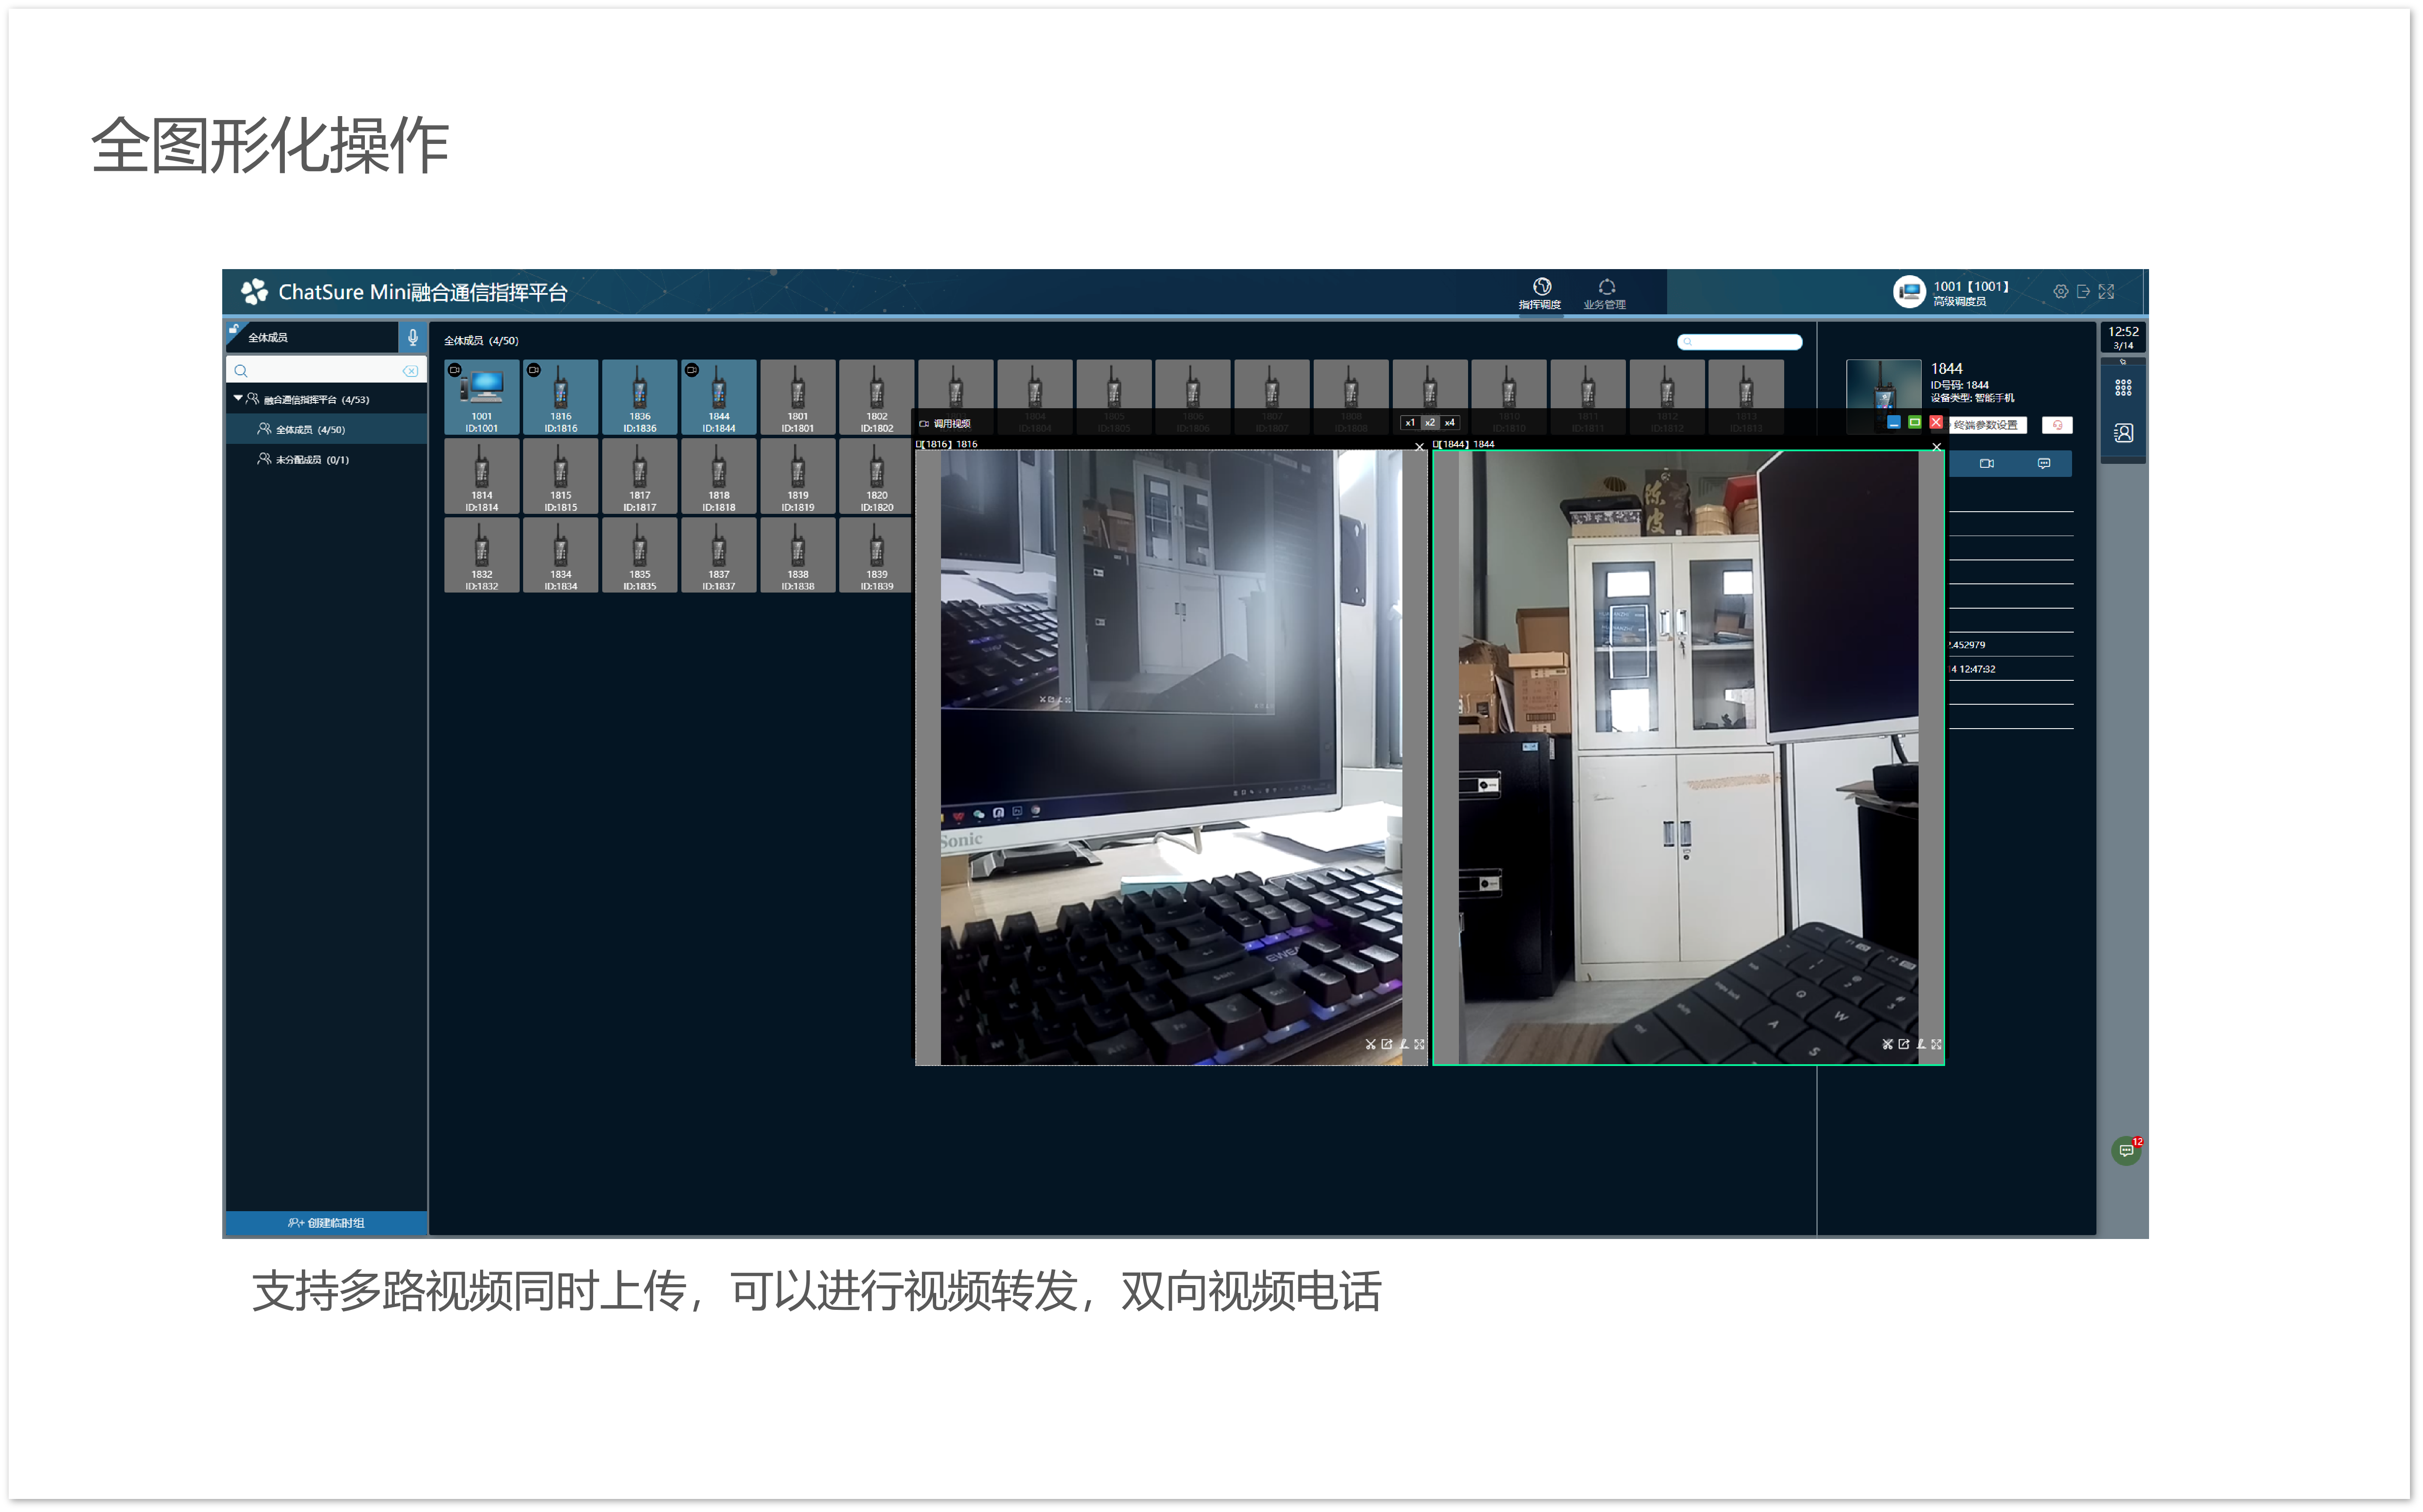Image resolution: width=2423 pixels, height=1512 pixels.
Task: Select 未分配成员 (0/1) in the tree
Action: (x=327, y=459)
